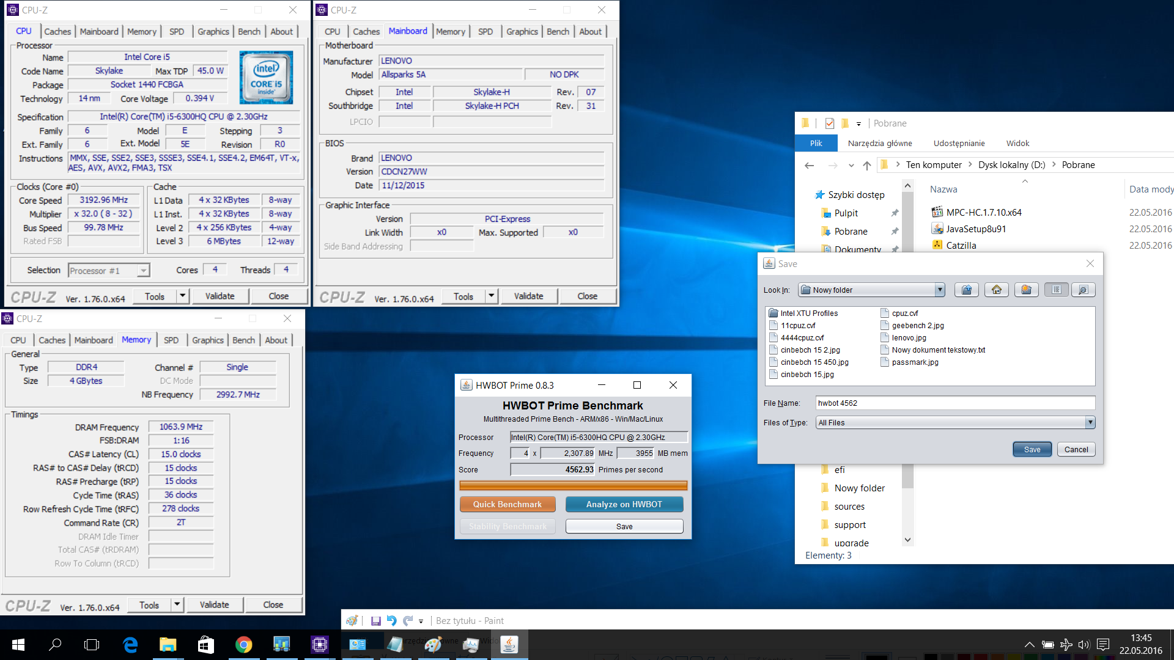Switch to Caches tab in top-left CPU-Z window
Image resolution: width=1174 pixels, height=660 pixels.
point(57,32)
